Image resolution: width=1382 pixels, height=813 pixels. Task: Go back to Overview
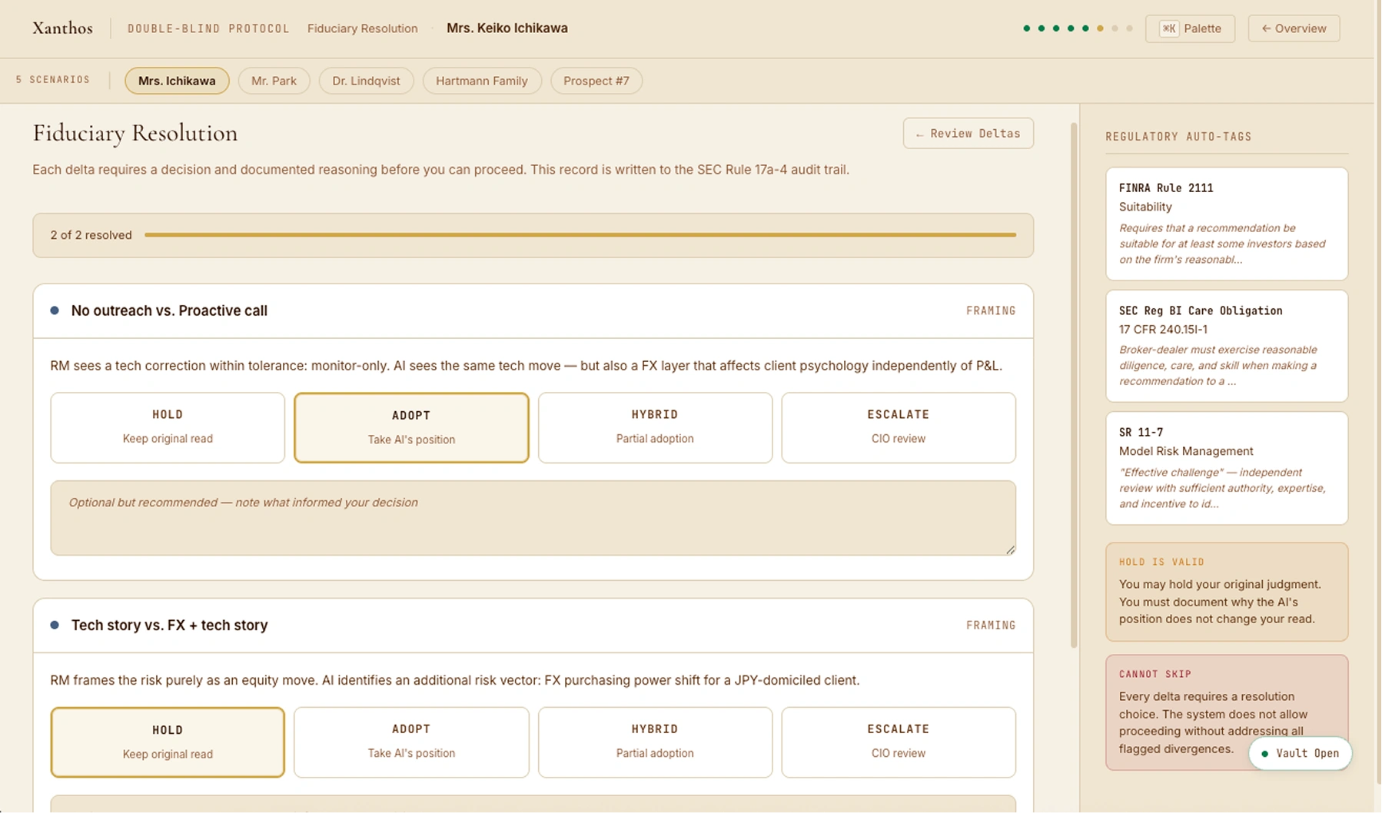pos(1293,28)
